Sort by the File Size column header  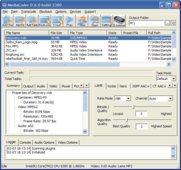(59, 33)
